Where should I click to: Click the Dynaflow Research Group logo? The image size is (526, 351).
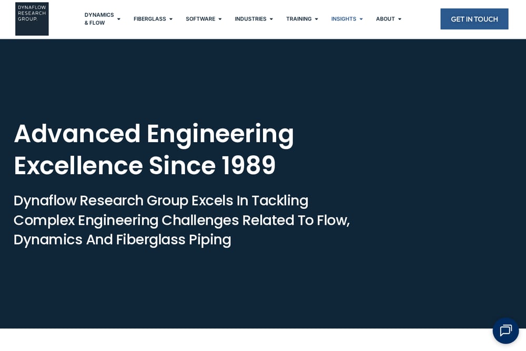(32, 19)
